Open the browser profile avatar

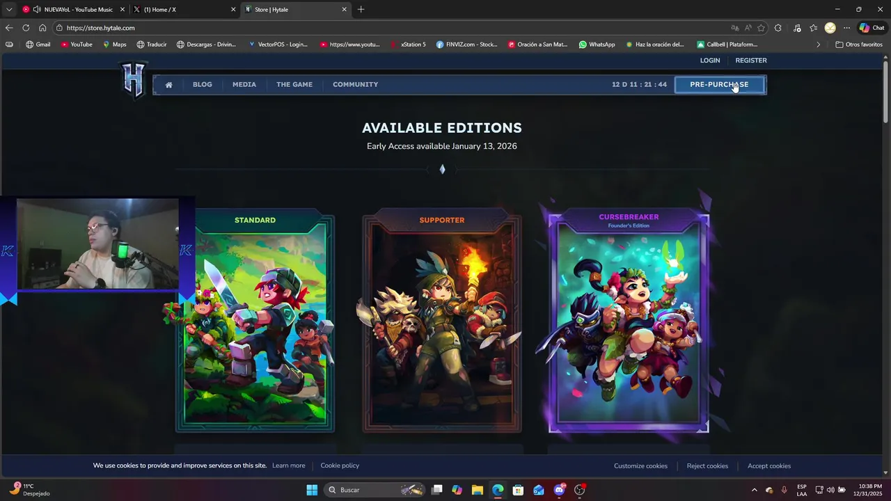tap(830, 28)
